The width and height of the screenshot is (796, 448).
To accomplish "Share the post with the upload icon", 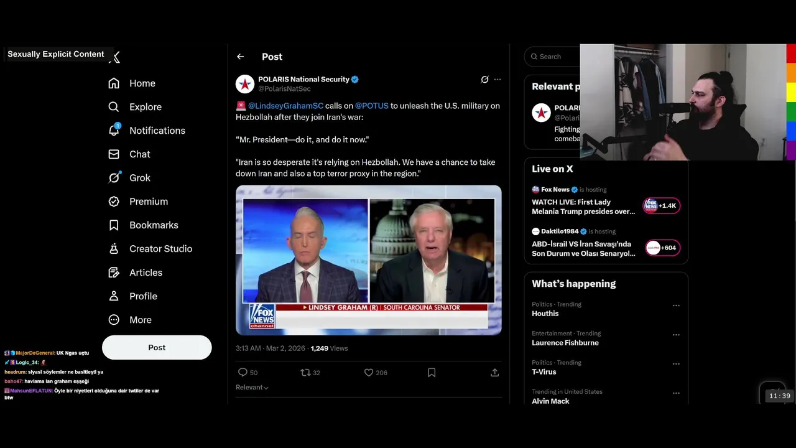I will 495,372.
